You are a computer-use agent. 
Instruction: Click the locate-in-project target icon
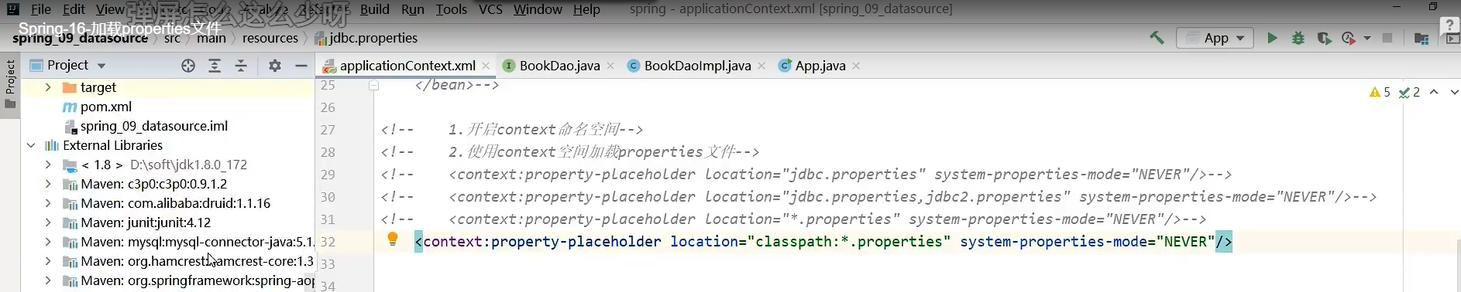(188, 66)
